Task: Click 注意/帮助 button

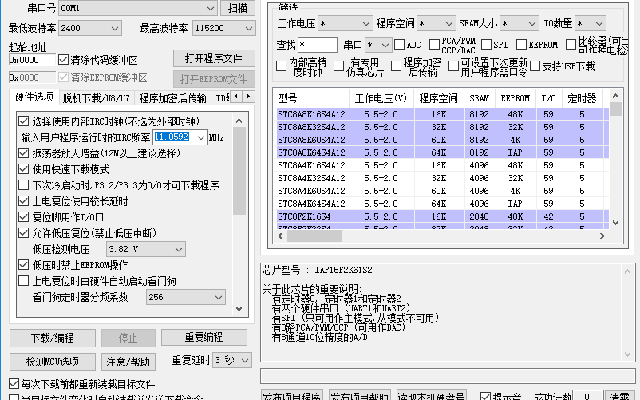Action: [x=128, y=362]
